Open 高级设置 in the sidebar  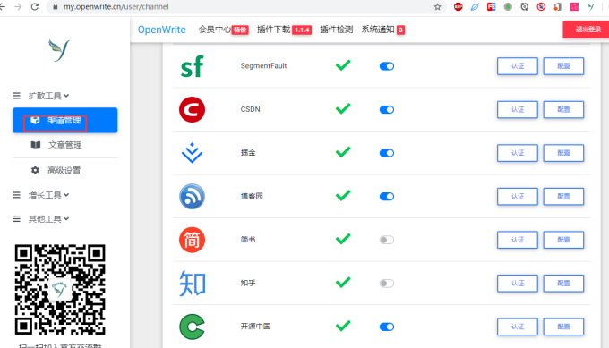click(64, 170)
